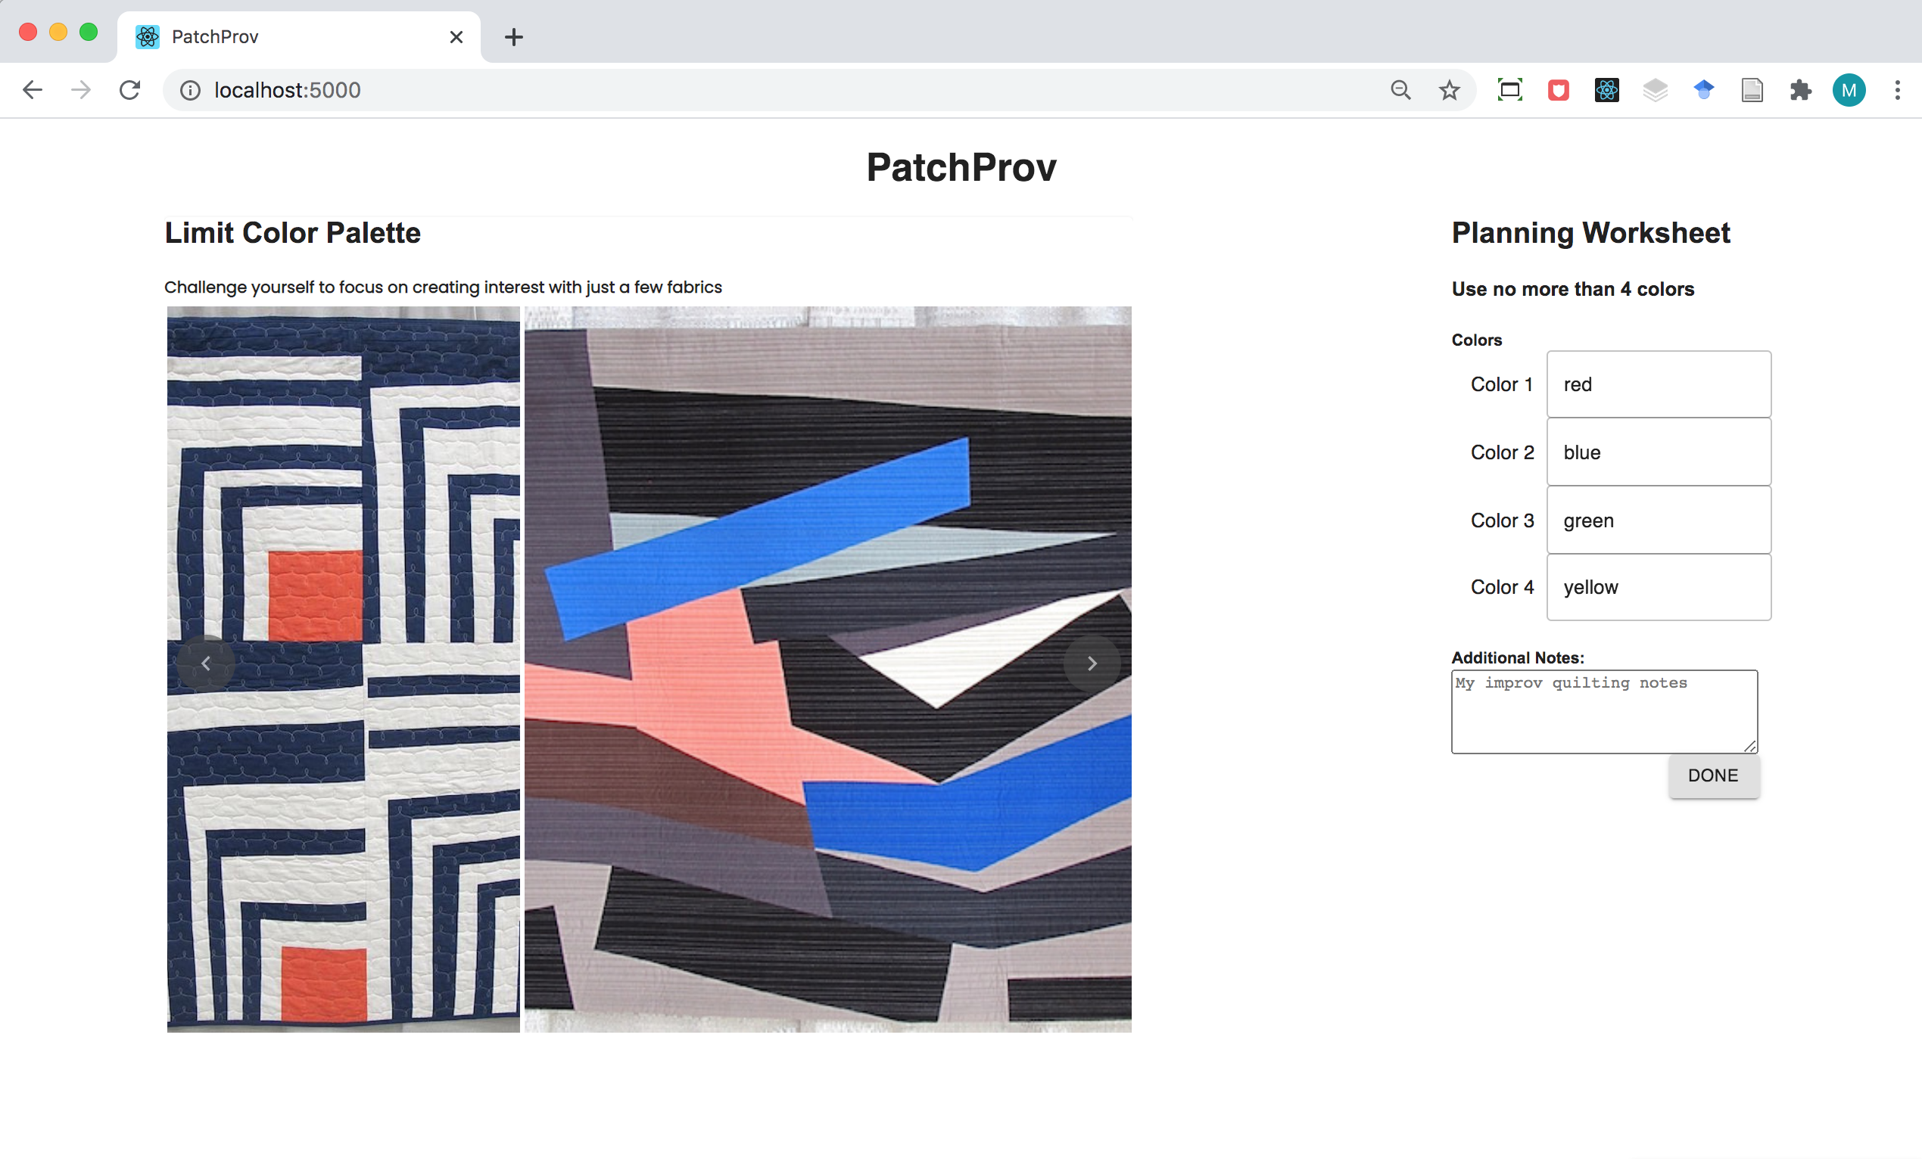Open the zoom magnifier icon in address bar
Image resolution: width=1922 pixels, height=1159 pixels.
(1400, 91)
